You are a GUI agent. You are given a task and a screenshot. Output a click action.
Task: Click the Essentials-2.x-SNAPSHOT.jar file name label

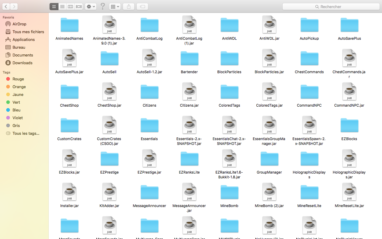pos(189,141)
